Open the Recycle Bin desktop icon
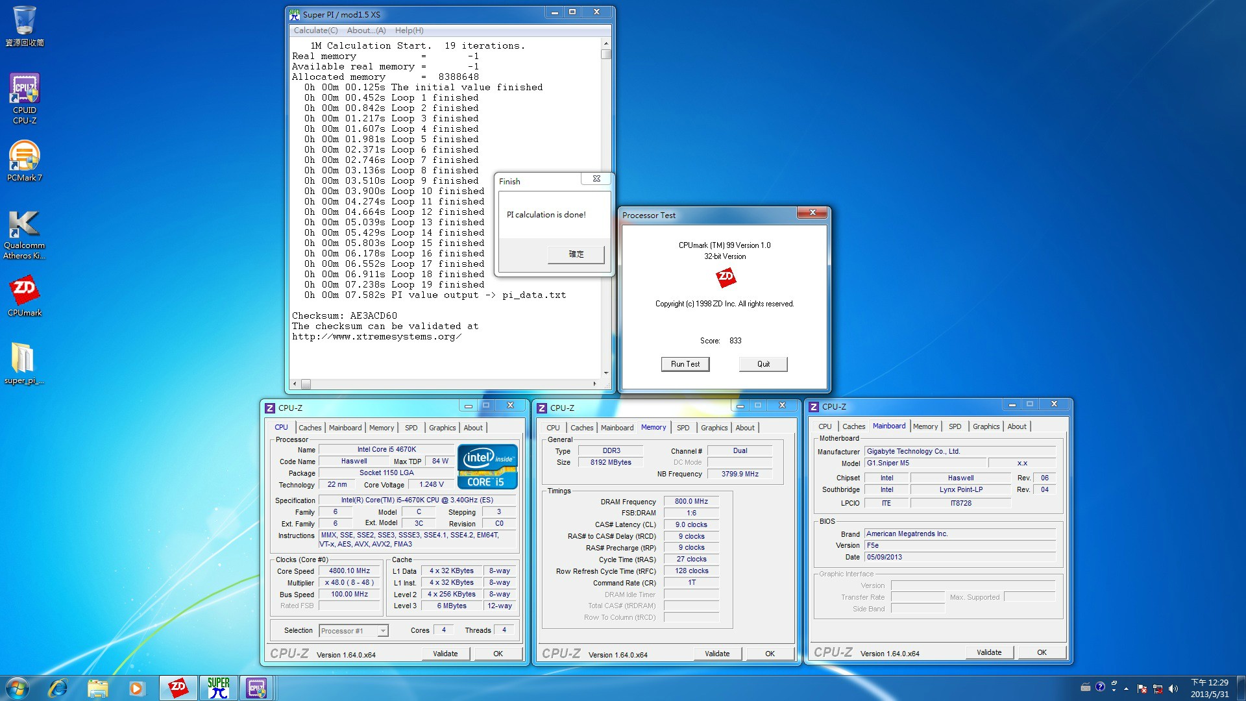The width and height of the screenshot is (1246, 701). click(25, 27)
